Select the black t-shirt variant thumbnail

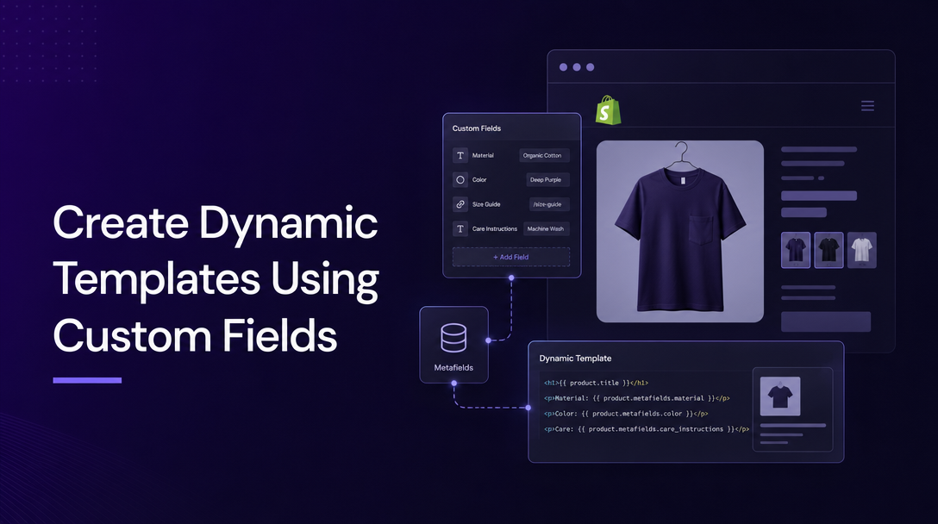829,250
